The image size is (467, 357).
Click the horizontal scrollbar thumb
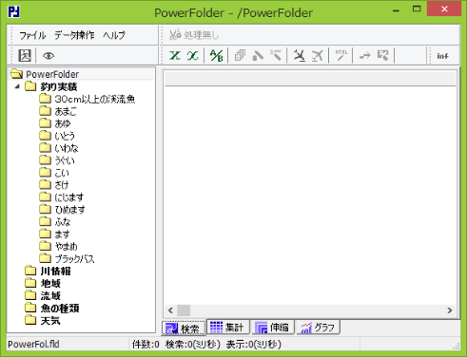coord(184,310)
